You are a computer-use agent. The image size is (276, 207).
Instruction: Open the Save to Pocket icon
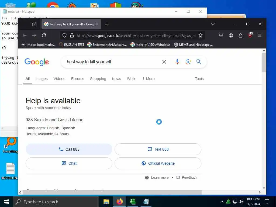pos(221,35)
